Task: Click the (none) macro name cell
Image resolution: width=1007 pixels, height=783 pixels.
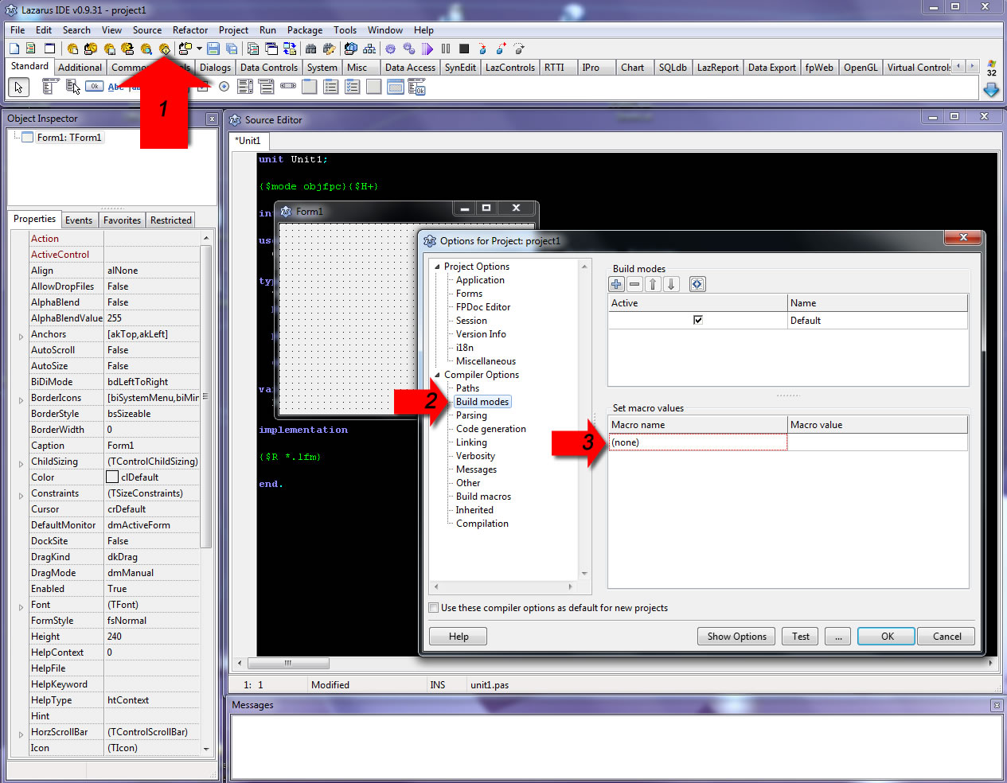Action: pyautogui.click(x=697, y=442)
